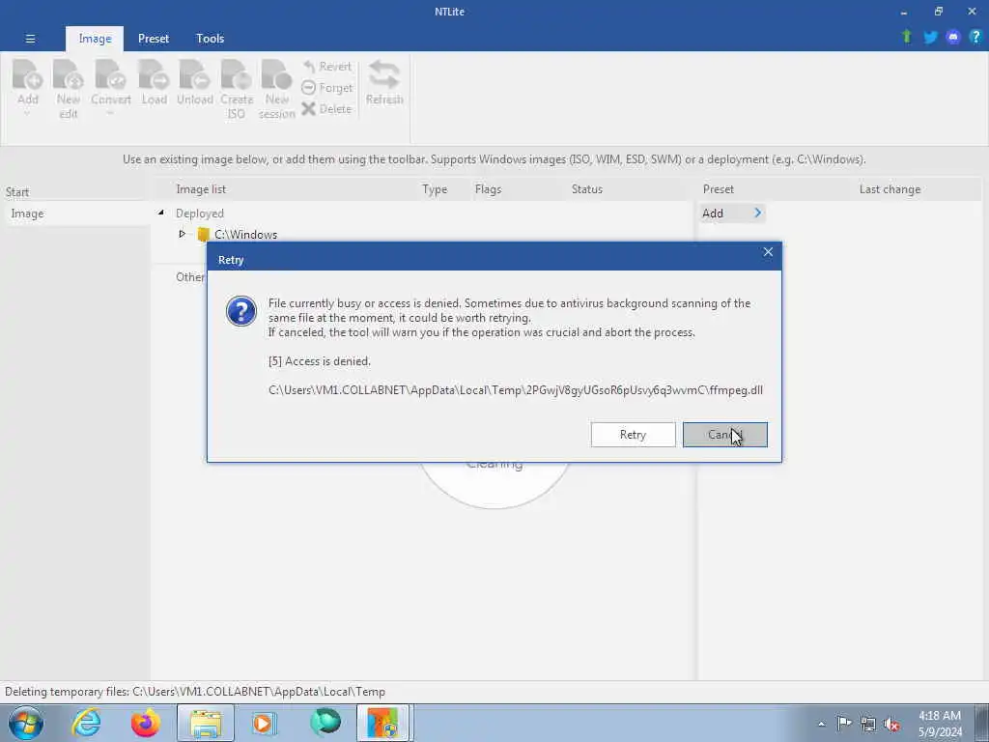Viewport: 989px width, 742px height.
Task: Select the C:\Windows image entry
Action: point(245,234)
